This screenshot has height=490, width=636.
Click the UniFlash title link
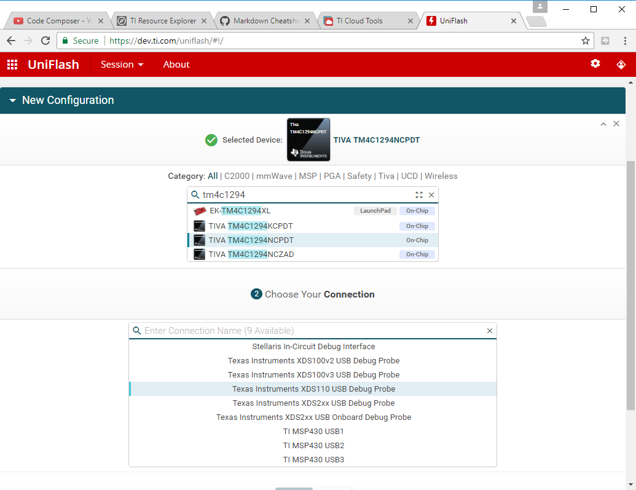(53, 65)
